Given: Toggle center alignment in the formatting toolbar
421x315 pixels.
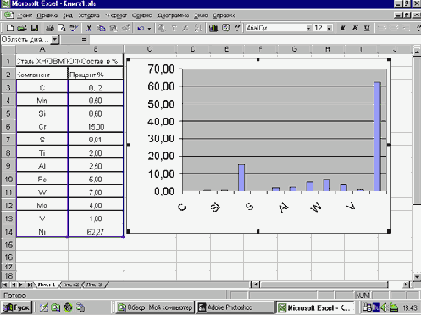Looking at the screenshot, I should (x=394, y=28).
